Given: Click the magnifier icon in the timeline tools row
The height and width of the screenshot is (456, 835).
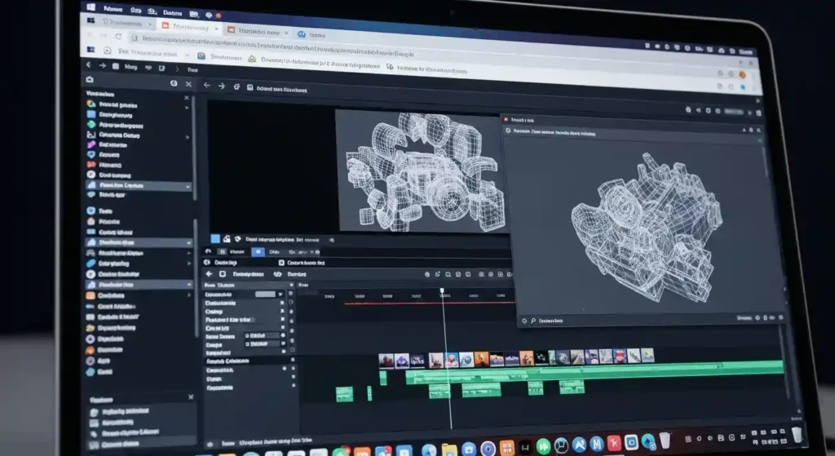Looking at the screenshot, I should tap(448, 274).
